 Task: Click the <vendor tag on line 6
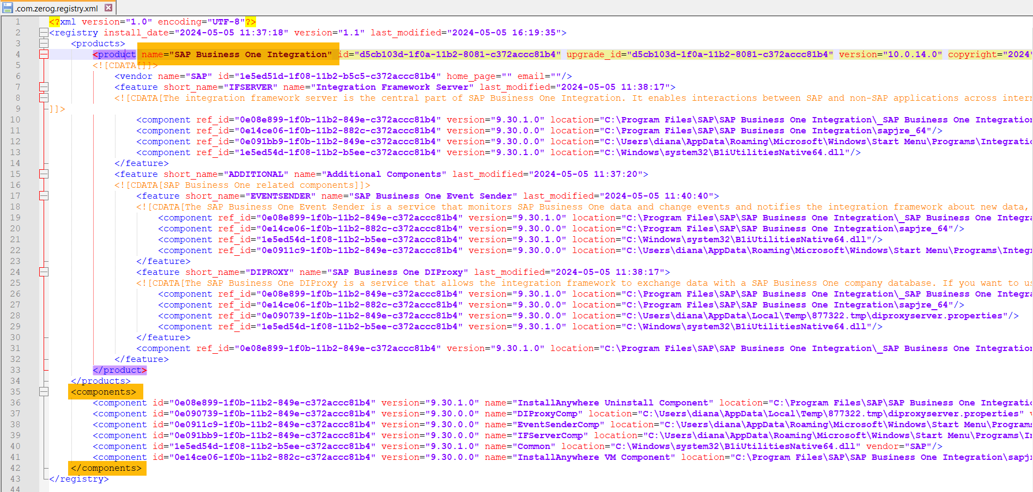(133, 76)
